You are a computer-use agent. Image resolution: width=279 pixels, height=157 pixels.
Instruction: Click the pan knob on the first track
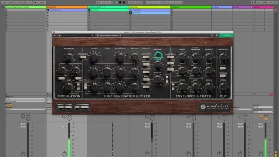coord(23,154)
